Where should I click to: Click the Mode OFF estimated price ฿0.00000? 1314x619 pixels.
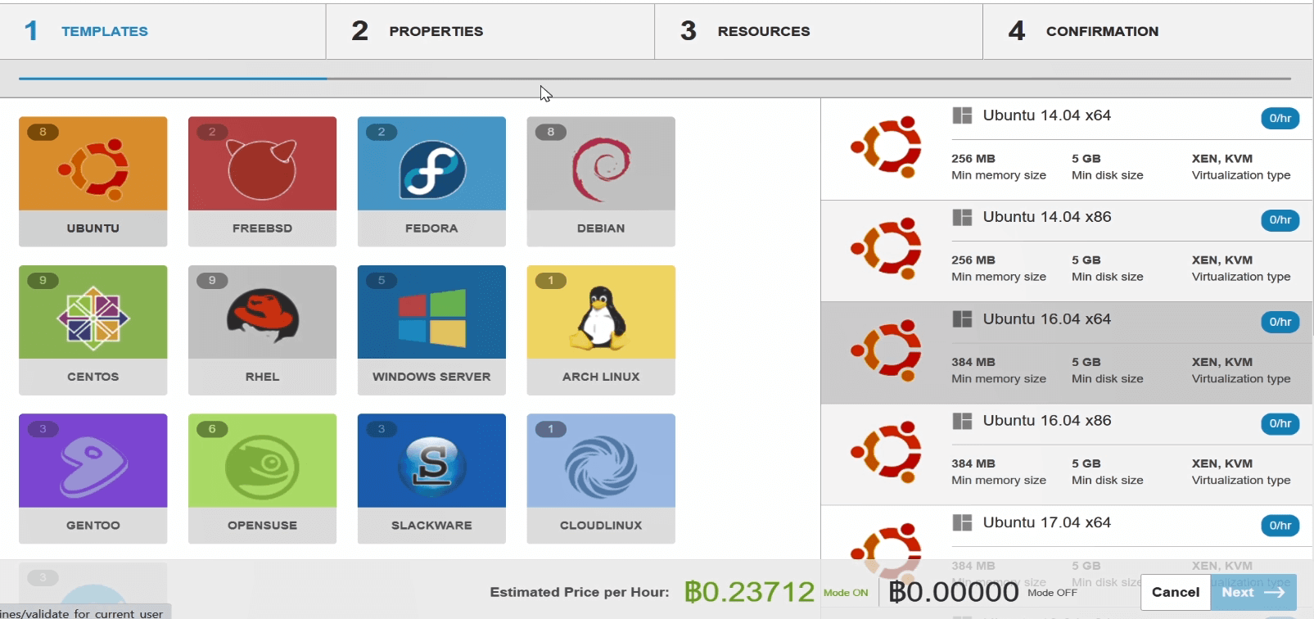tap(954, 592)
